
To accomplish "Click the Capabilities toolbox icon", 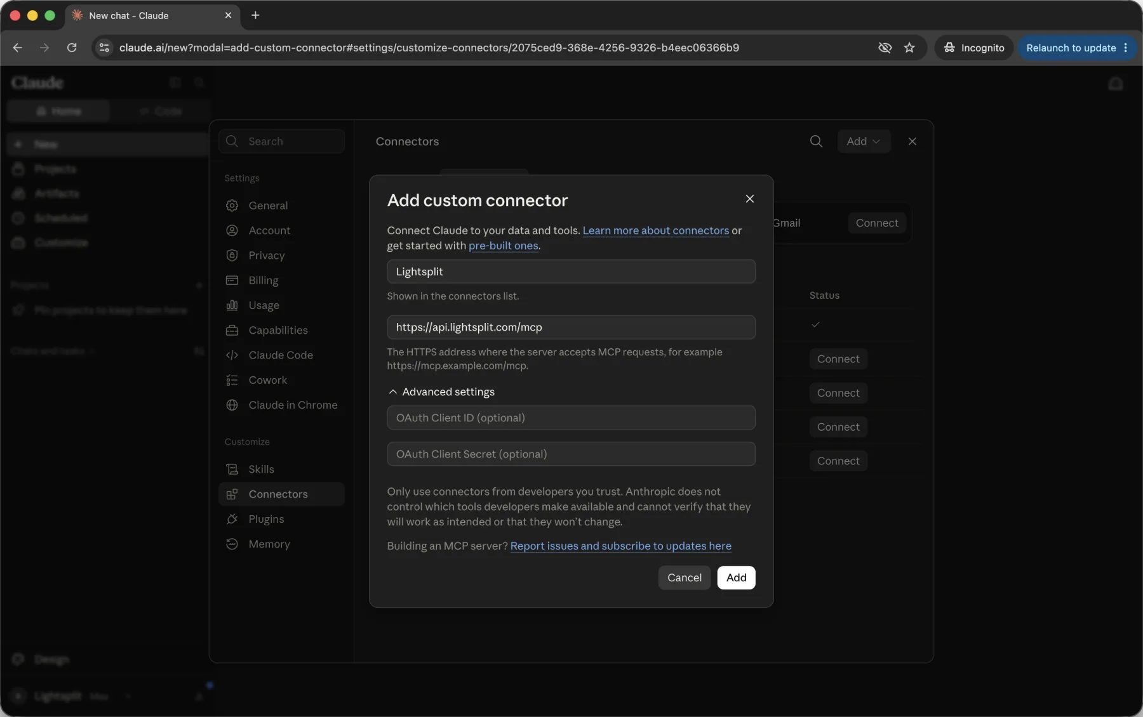I will pos(232,330).
